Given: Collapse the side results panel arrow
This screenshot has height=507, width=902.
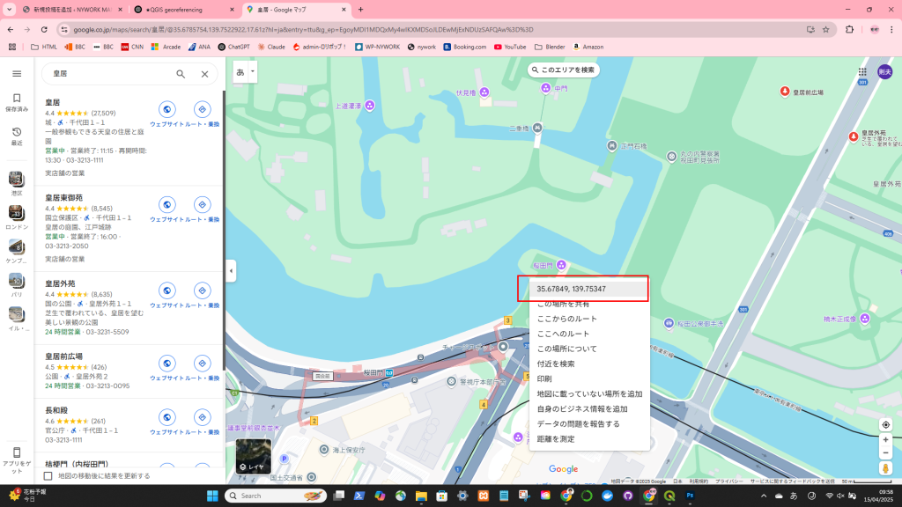Looking at the screenshot, I should tap(231, 271).
